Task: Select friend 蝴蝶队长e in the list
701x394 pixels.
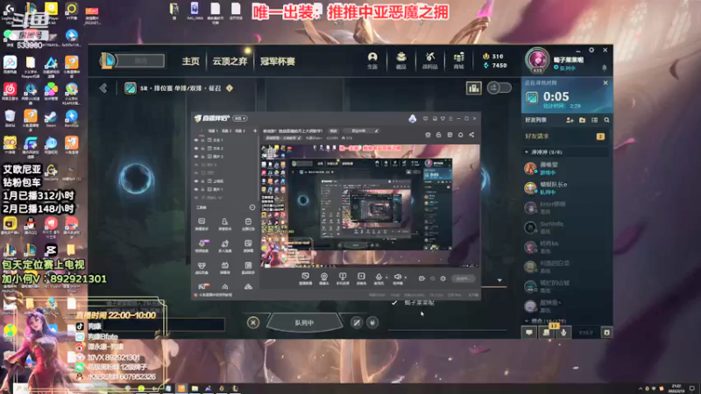Action: 565,187
